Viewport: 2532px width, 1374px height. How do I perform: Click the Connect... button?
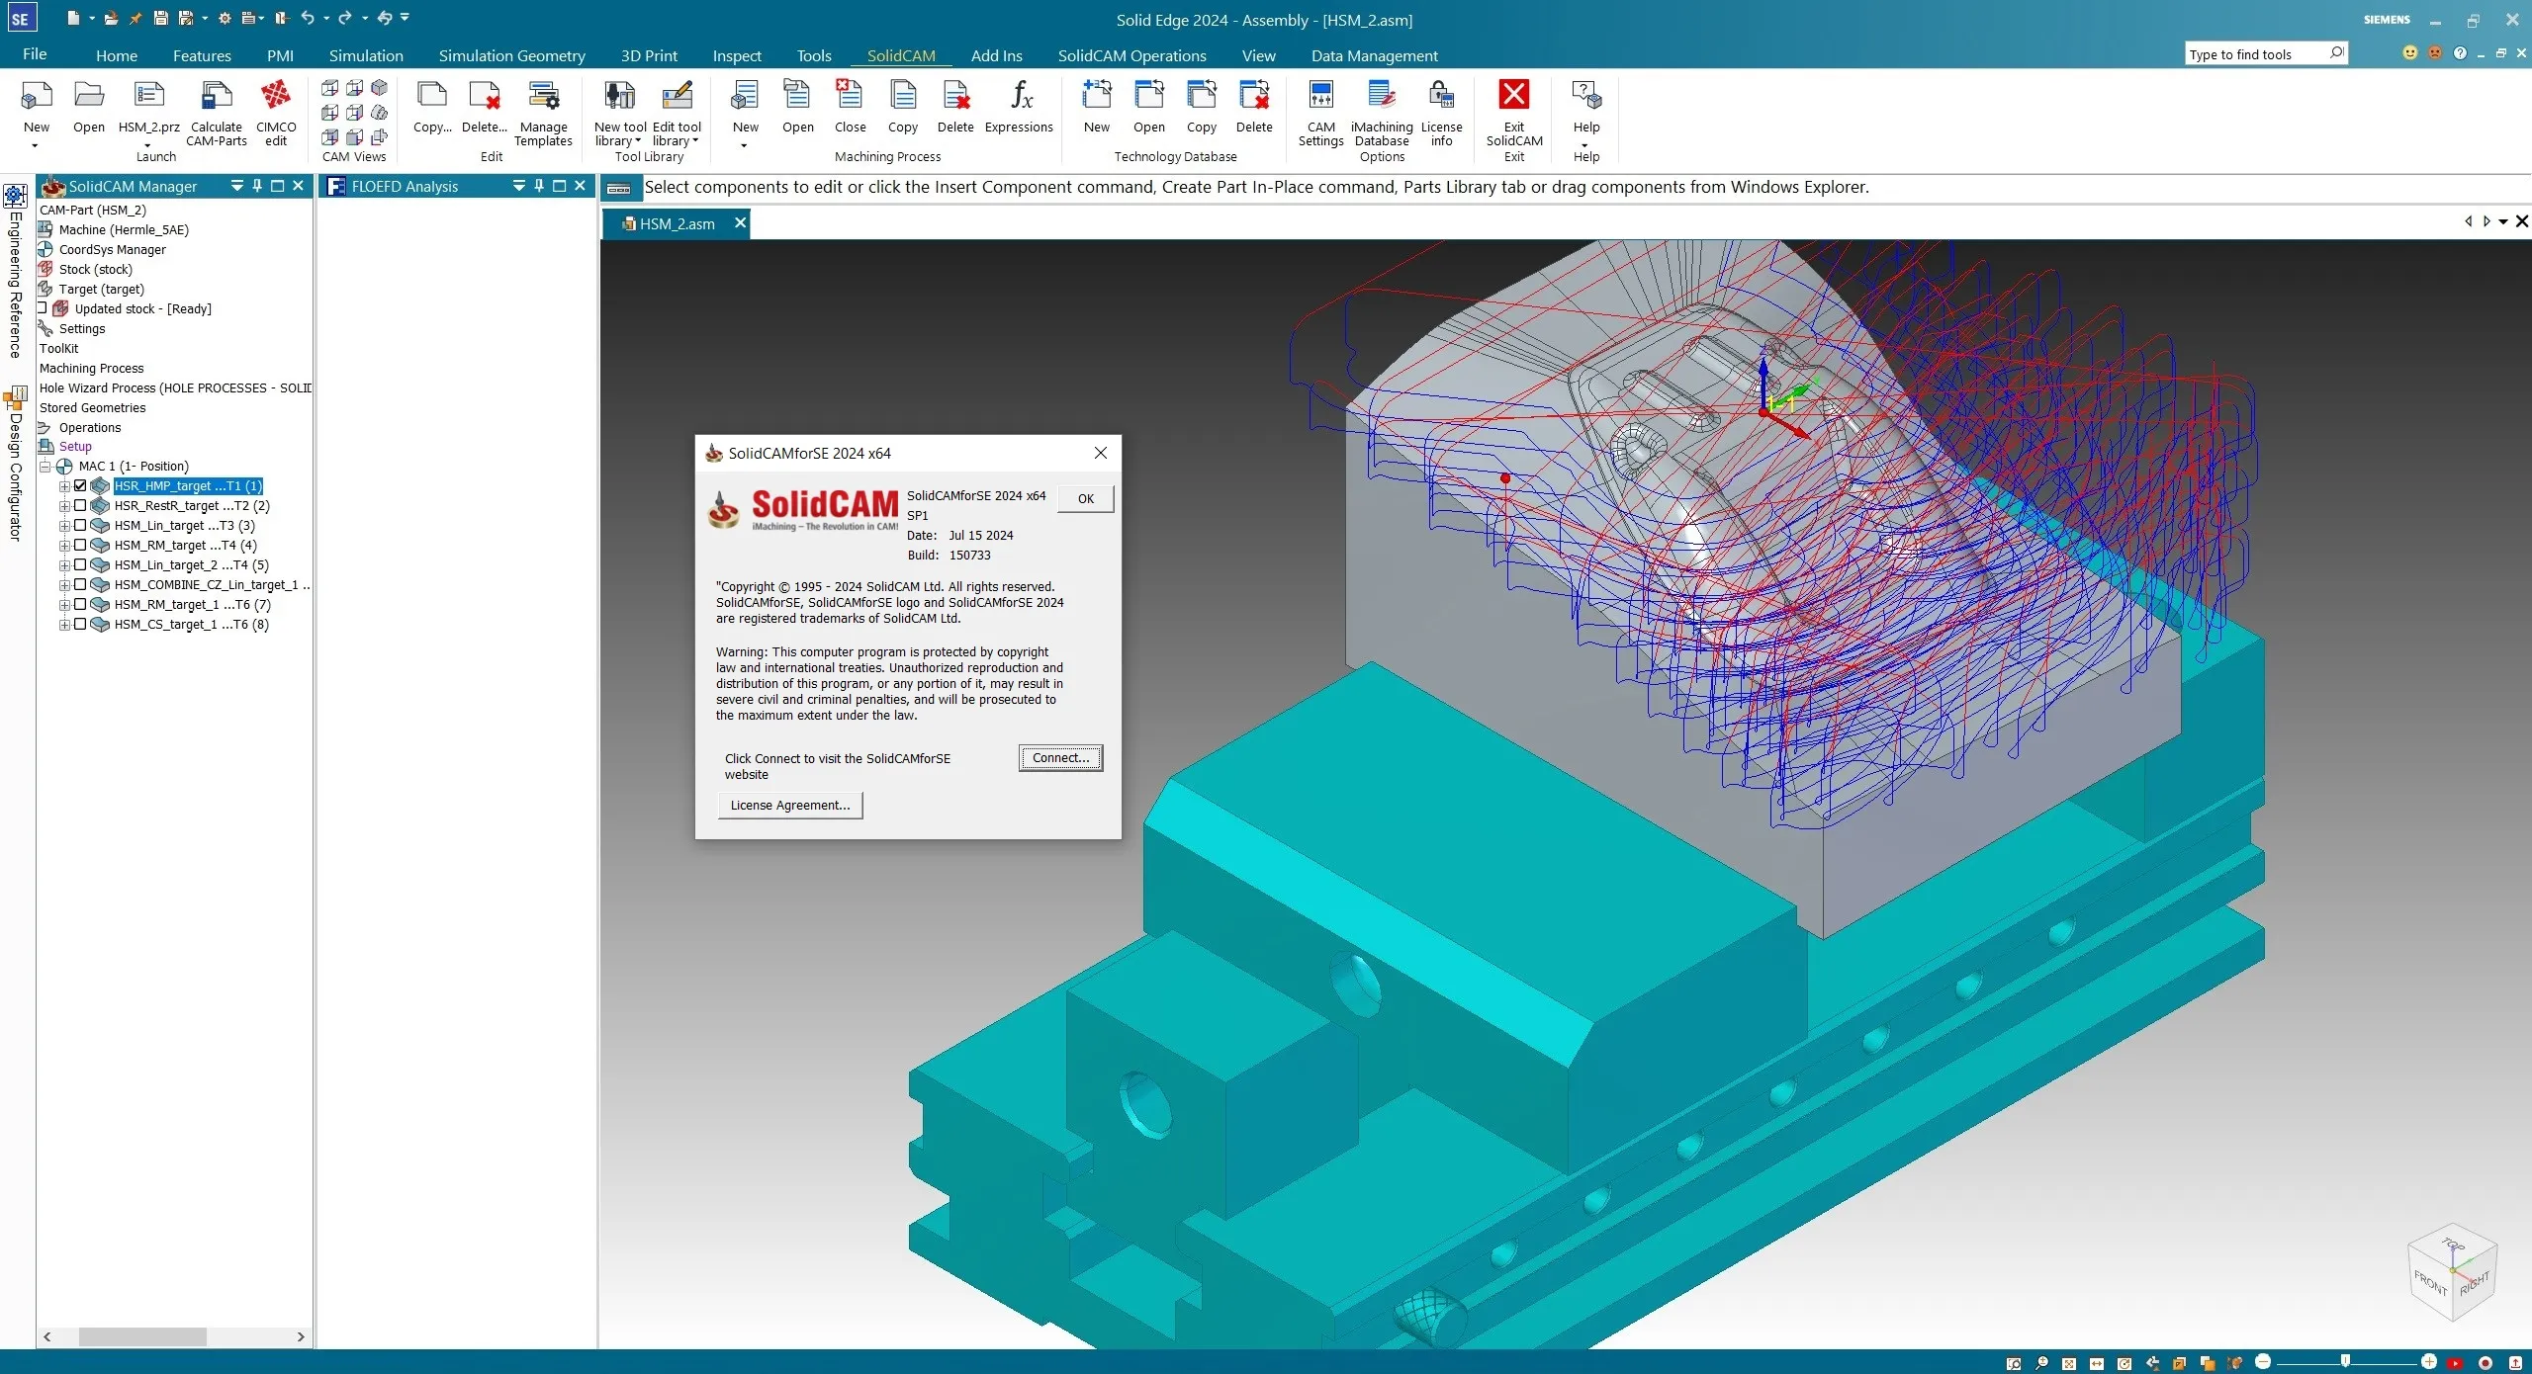coord(1060,758)
